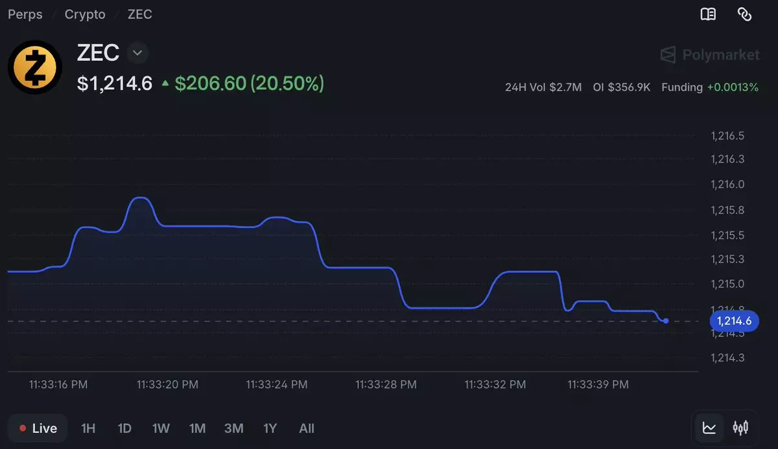Choose the 1M chart range
The height and width of the screenshot is (449, 778).
(x=197, y=428)
